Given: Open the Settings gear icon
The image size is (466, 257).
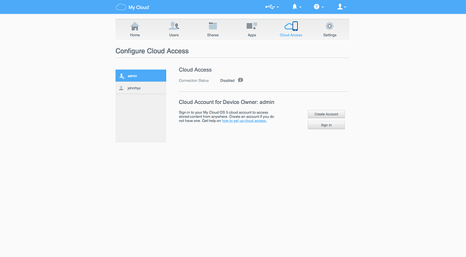Looking at the screenshot, I should pos(330,26).
